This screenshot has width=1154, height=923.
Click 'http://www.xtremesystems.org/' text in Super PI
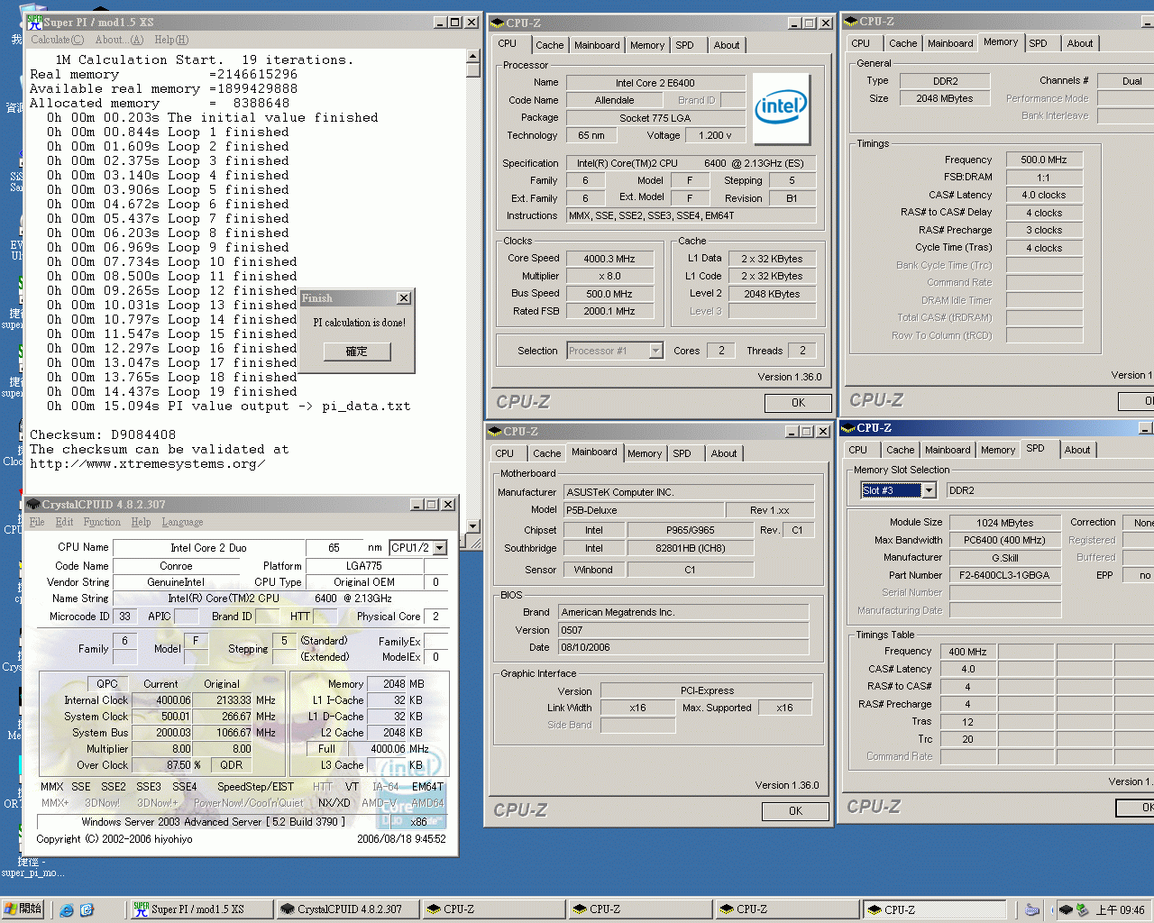pyautogui.click(x=147, y=463)
